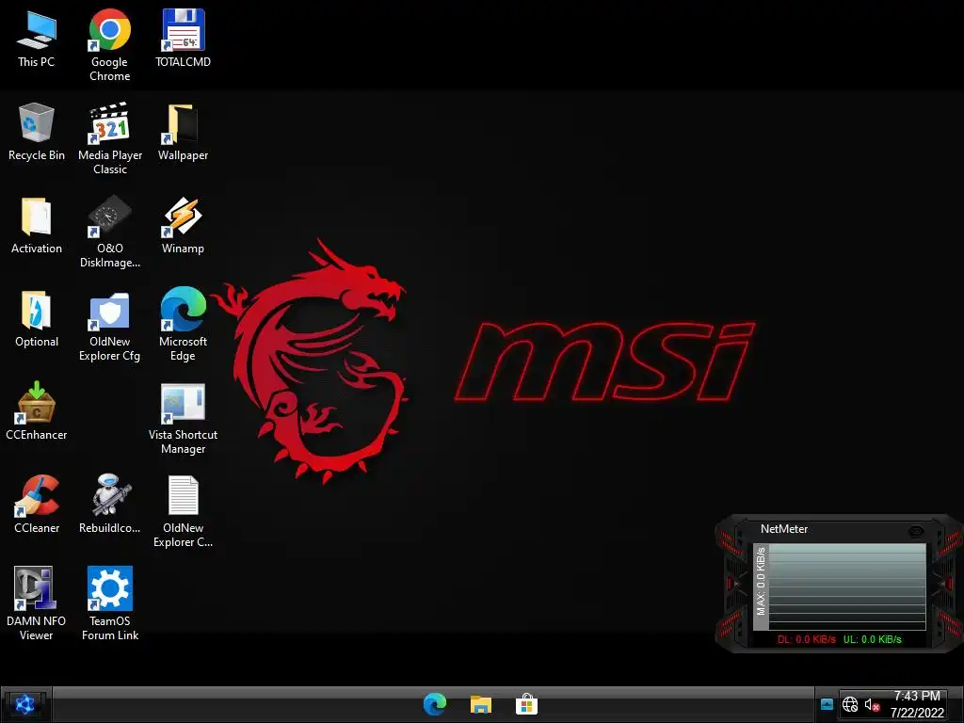This screenshot has height=723, width=964.
Task: Select the CCleaner desktop shortcut
Action: click(x=37, y=505)
